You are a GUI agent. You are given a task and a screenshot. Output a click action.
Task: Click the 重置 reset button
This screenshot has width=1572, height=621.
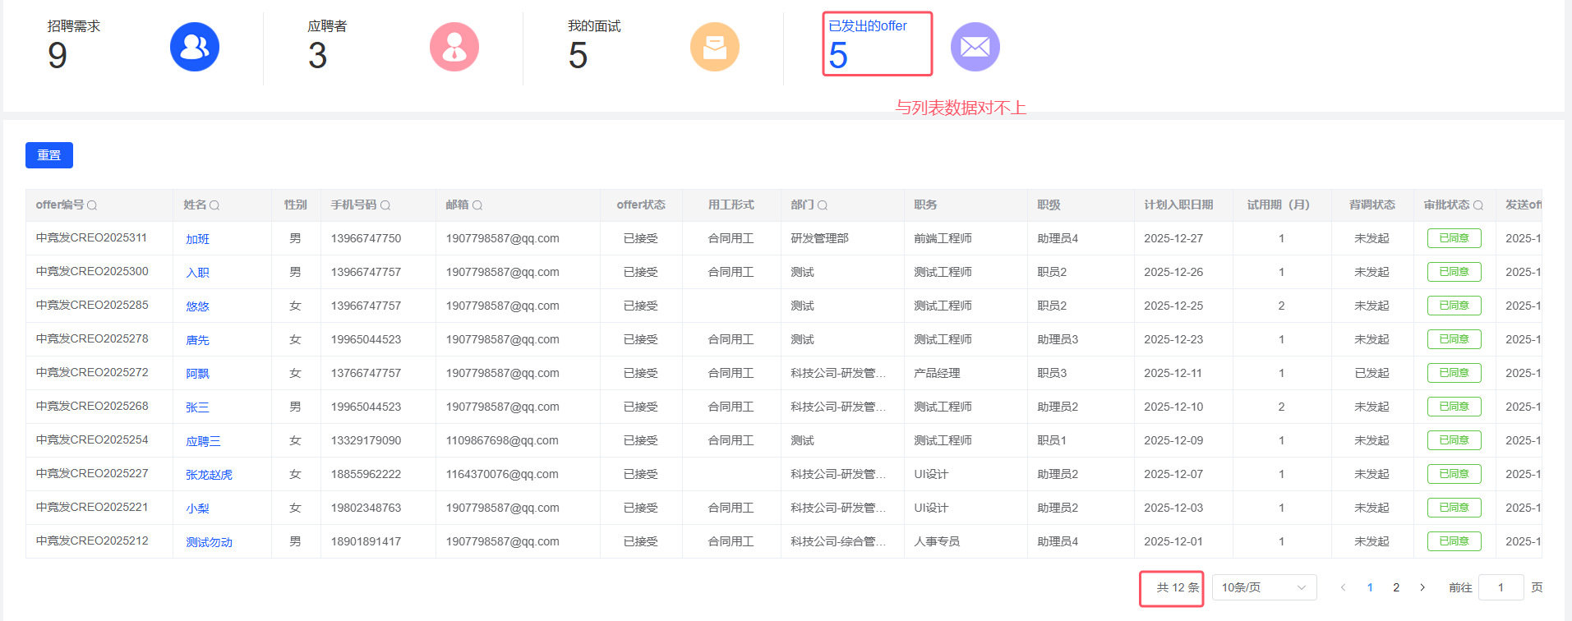pos(49,155)
